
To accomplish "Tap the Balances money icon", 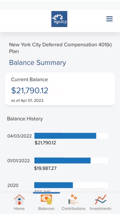I will point(46,199).
